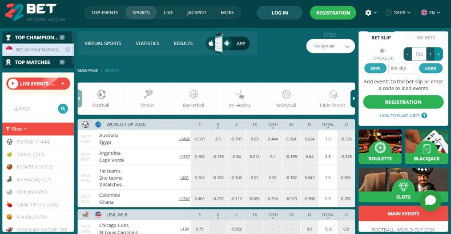
Task: Click the teal search magnifier icon
Action: (x=63, y=108)
